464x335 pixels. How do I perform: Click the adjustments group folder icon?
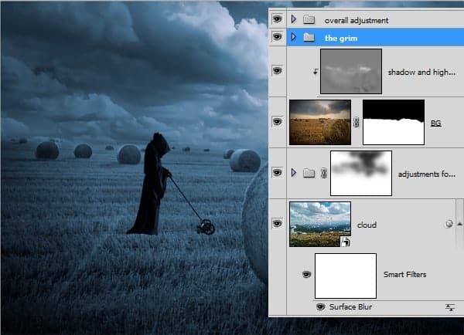click(309, 173)
